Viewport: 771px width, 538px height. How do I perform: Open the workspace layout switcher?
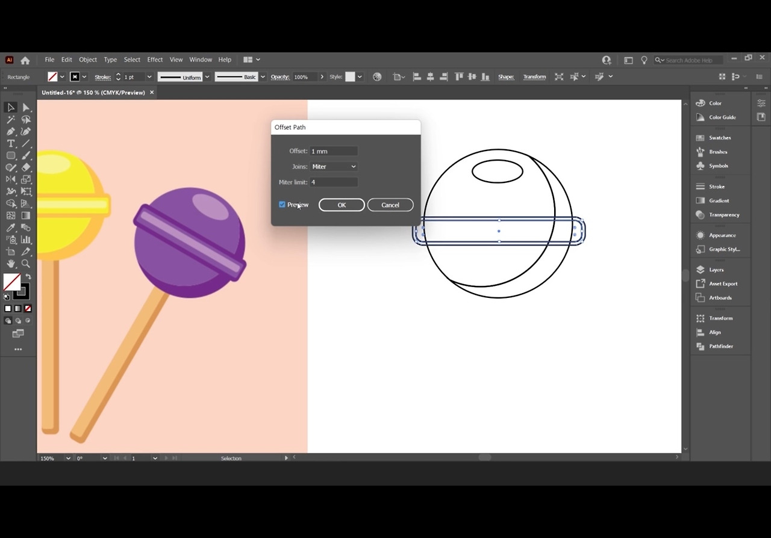[251, 60]
